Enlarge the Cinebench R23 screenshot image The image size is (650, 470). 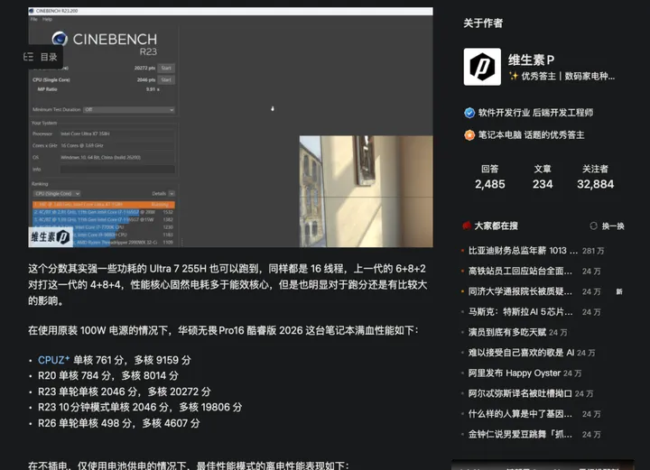230,127
